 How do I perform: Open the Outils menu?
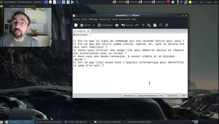point(115,19)
